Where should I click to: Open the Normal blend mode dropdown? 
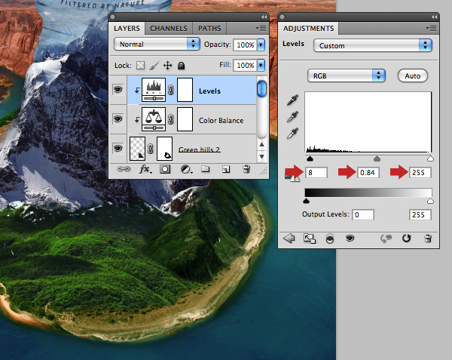157,45
